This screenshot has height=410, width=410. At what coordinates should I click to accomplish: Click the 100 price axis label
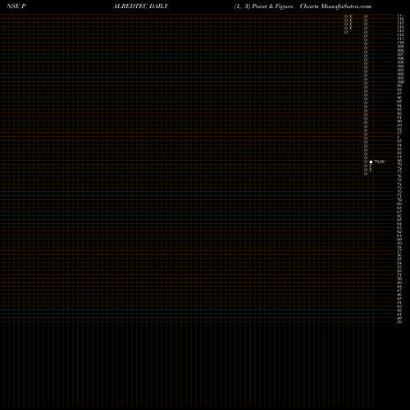(x=401, y=82)
